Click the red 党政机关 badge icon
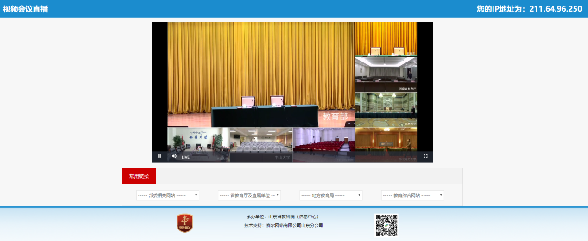This screenshot has width=588, height=241. pos(185,223)
